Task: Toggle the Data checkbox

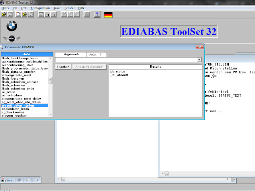Action: point(102,55)
